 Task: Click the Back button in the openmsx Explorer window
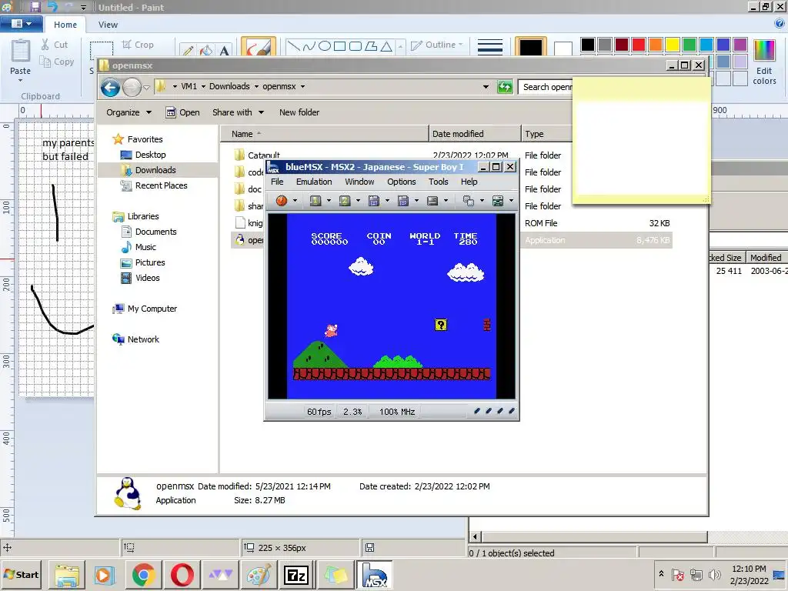(x=110, y=88)
